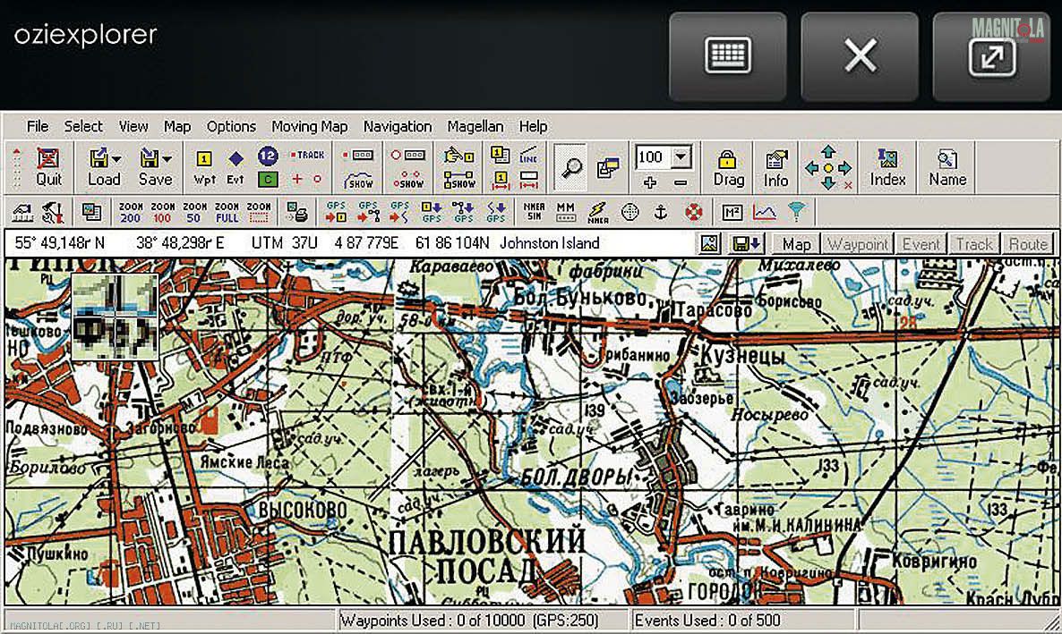This screenshot has width=1062, height=634.
Task: Click the Track button in coordinate bar
Action: [974, 244]
